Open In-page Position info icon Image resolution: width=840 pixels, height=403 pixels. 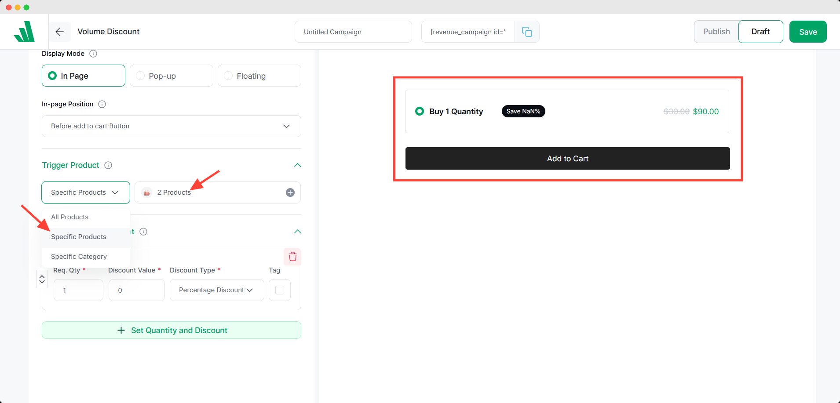[x=102, y=104]
